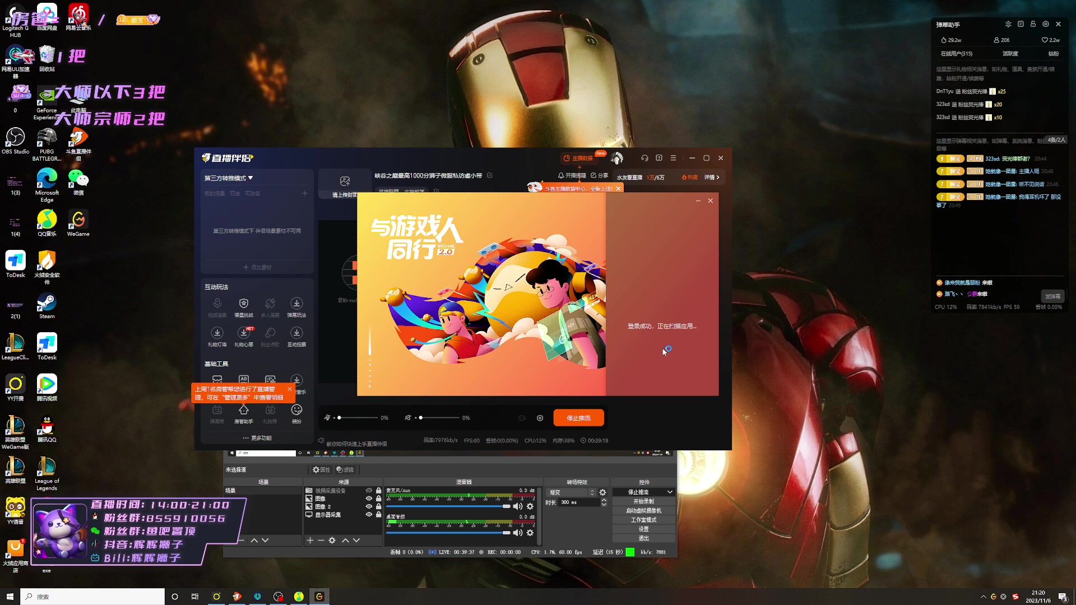Toggle lock on 显示器采集 source
This screenshot has height=605, width=1076.
[x=379, y=514]
